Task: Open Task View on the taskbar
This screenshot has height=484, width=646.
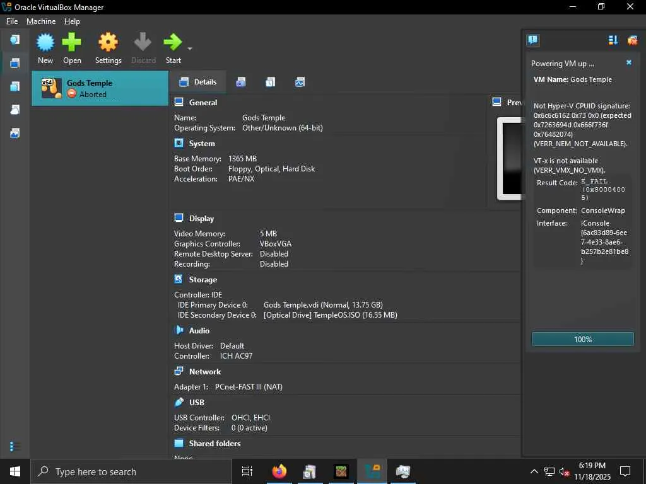Action: 247,471
